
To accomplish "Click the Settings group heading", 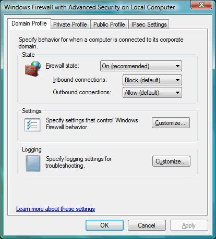I will click(x=32, y=111).
